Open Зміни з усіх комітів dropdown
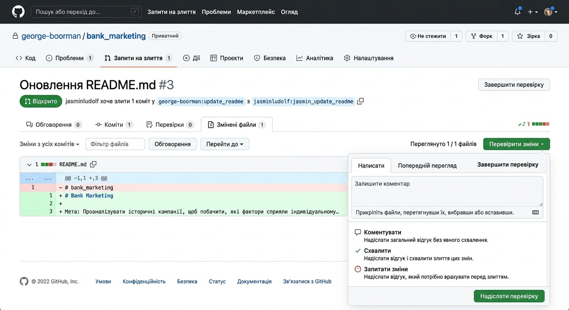This screenshot has width=569, height=310. [49, 144]
